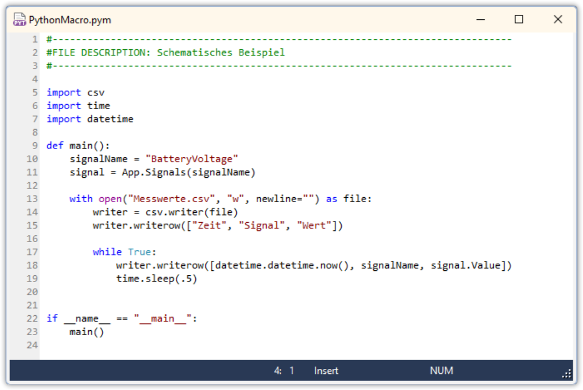Click the resize grip in status bar corner

click(x=567, y=374)
